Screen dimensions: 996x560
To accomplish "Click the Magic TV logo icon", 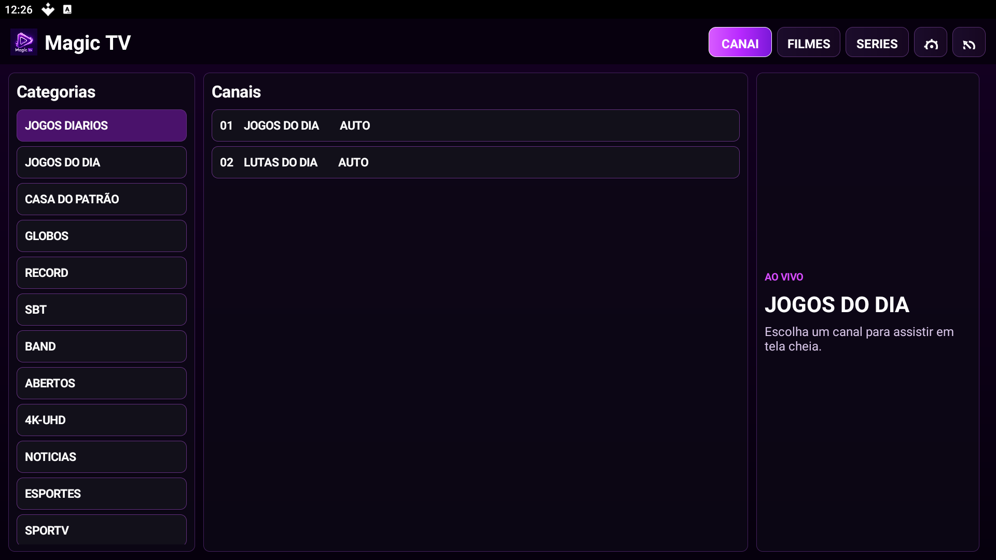I will 24,42.
